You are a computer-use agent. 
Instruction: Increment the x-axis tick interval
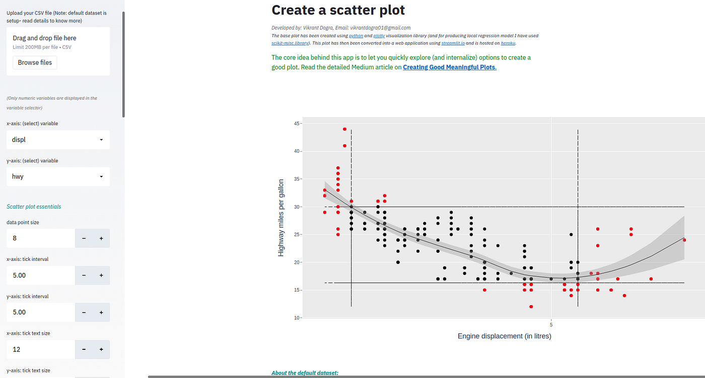click(x=101, y=275)
